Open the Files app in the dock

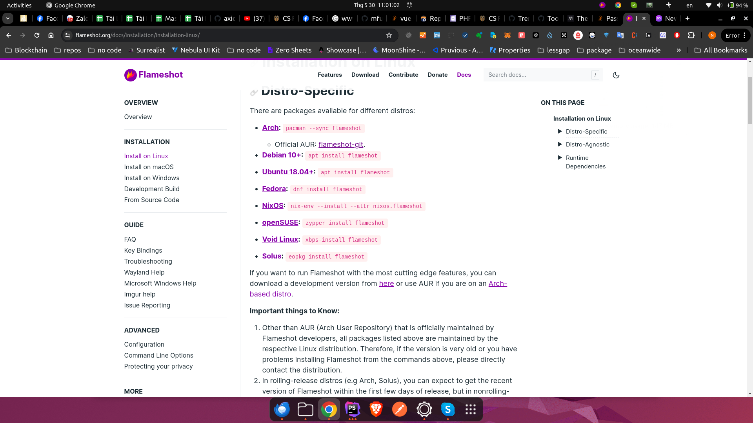306,409
